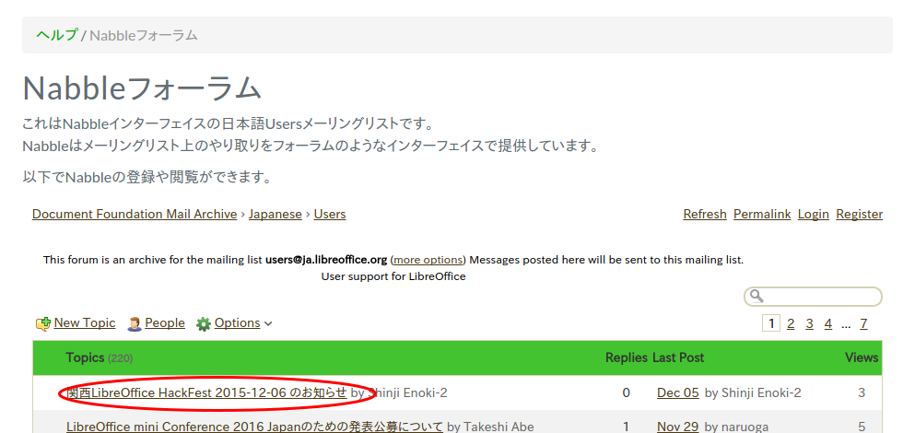Expand the Options dropdown arrow
The width and height of the screenshot is (903, 433).
coord(268,324)
